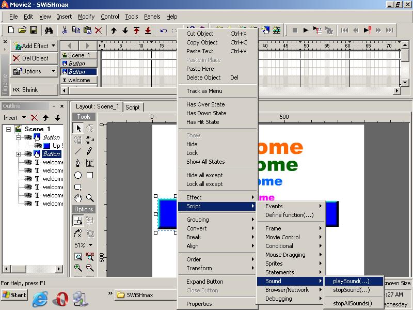Click the Del Object button
Image resolution: width=413 pixels, height=310 pixels.
[x=34, y=58]
